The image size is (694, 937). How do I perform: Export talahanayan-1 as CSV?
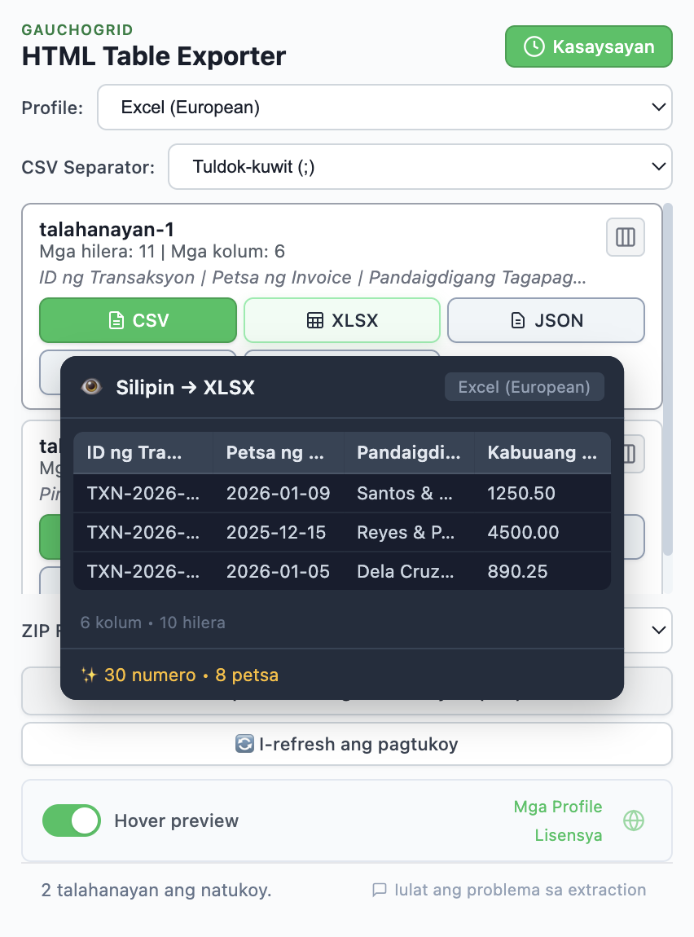[x=138, y=320]
